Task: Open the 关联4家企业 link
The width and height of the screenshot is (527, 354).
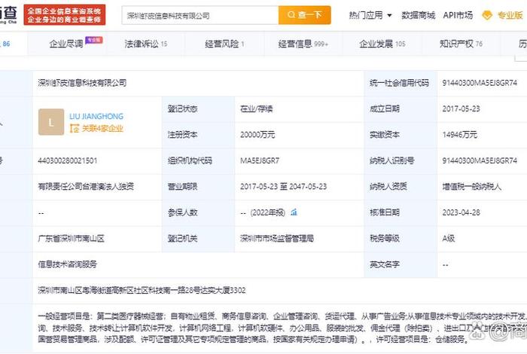Action: [102, 129]
